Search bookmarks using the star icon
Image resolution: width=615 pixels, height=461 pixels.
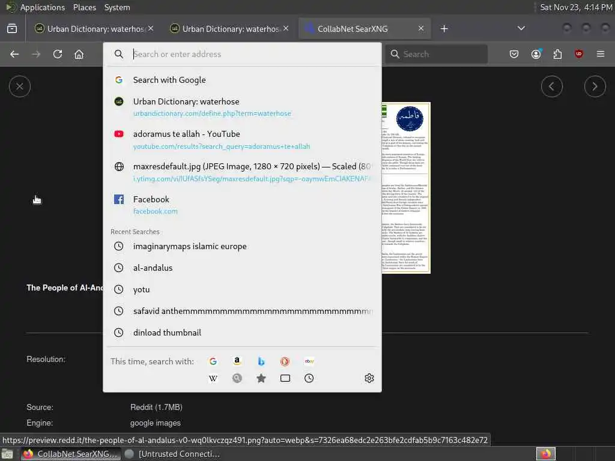261,378
